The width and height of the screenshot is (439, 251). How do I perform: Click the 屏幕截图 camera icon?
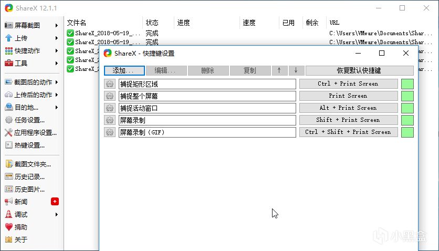(x=9, y=25)
